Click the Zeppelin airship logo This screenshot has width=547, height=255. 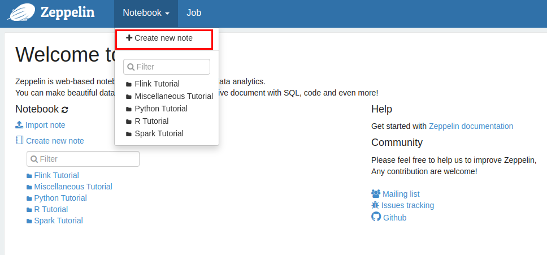click(21, 12)
